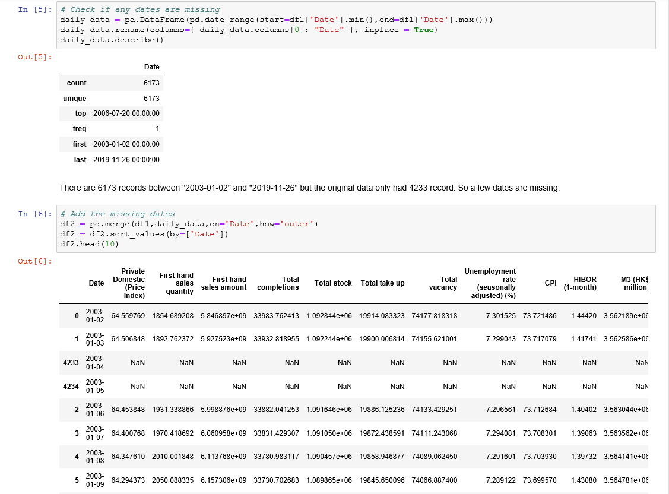Image resolution: width=669 pixels, height=494 pixels.
Task: Select the row with index 4234
Action: (x=354, y=386)
